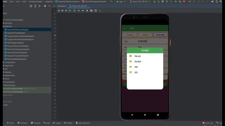Switch to the first ExpandCategoryAdapter editor tab

click(x=67, y=1)
